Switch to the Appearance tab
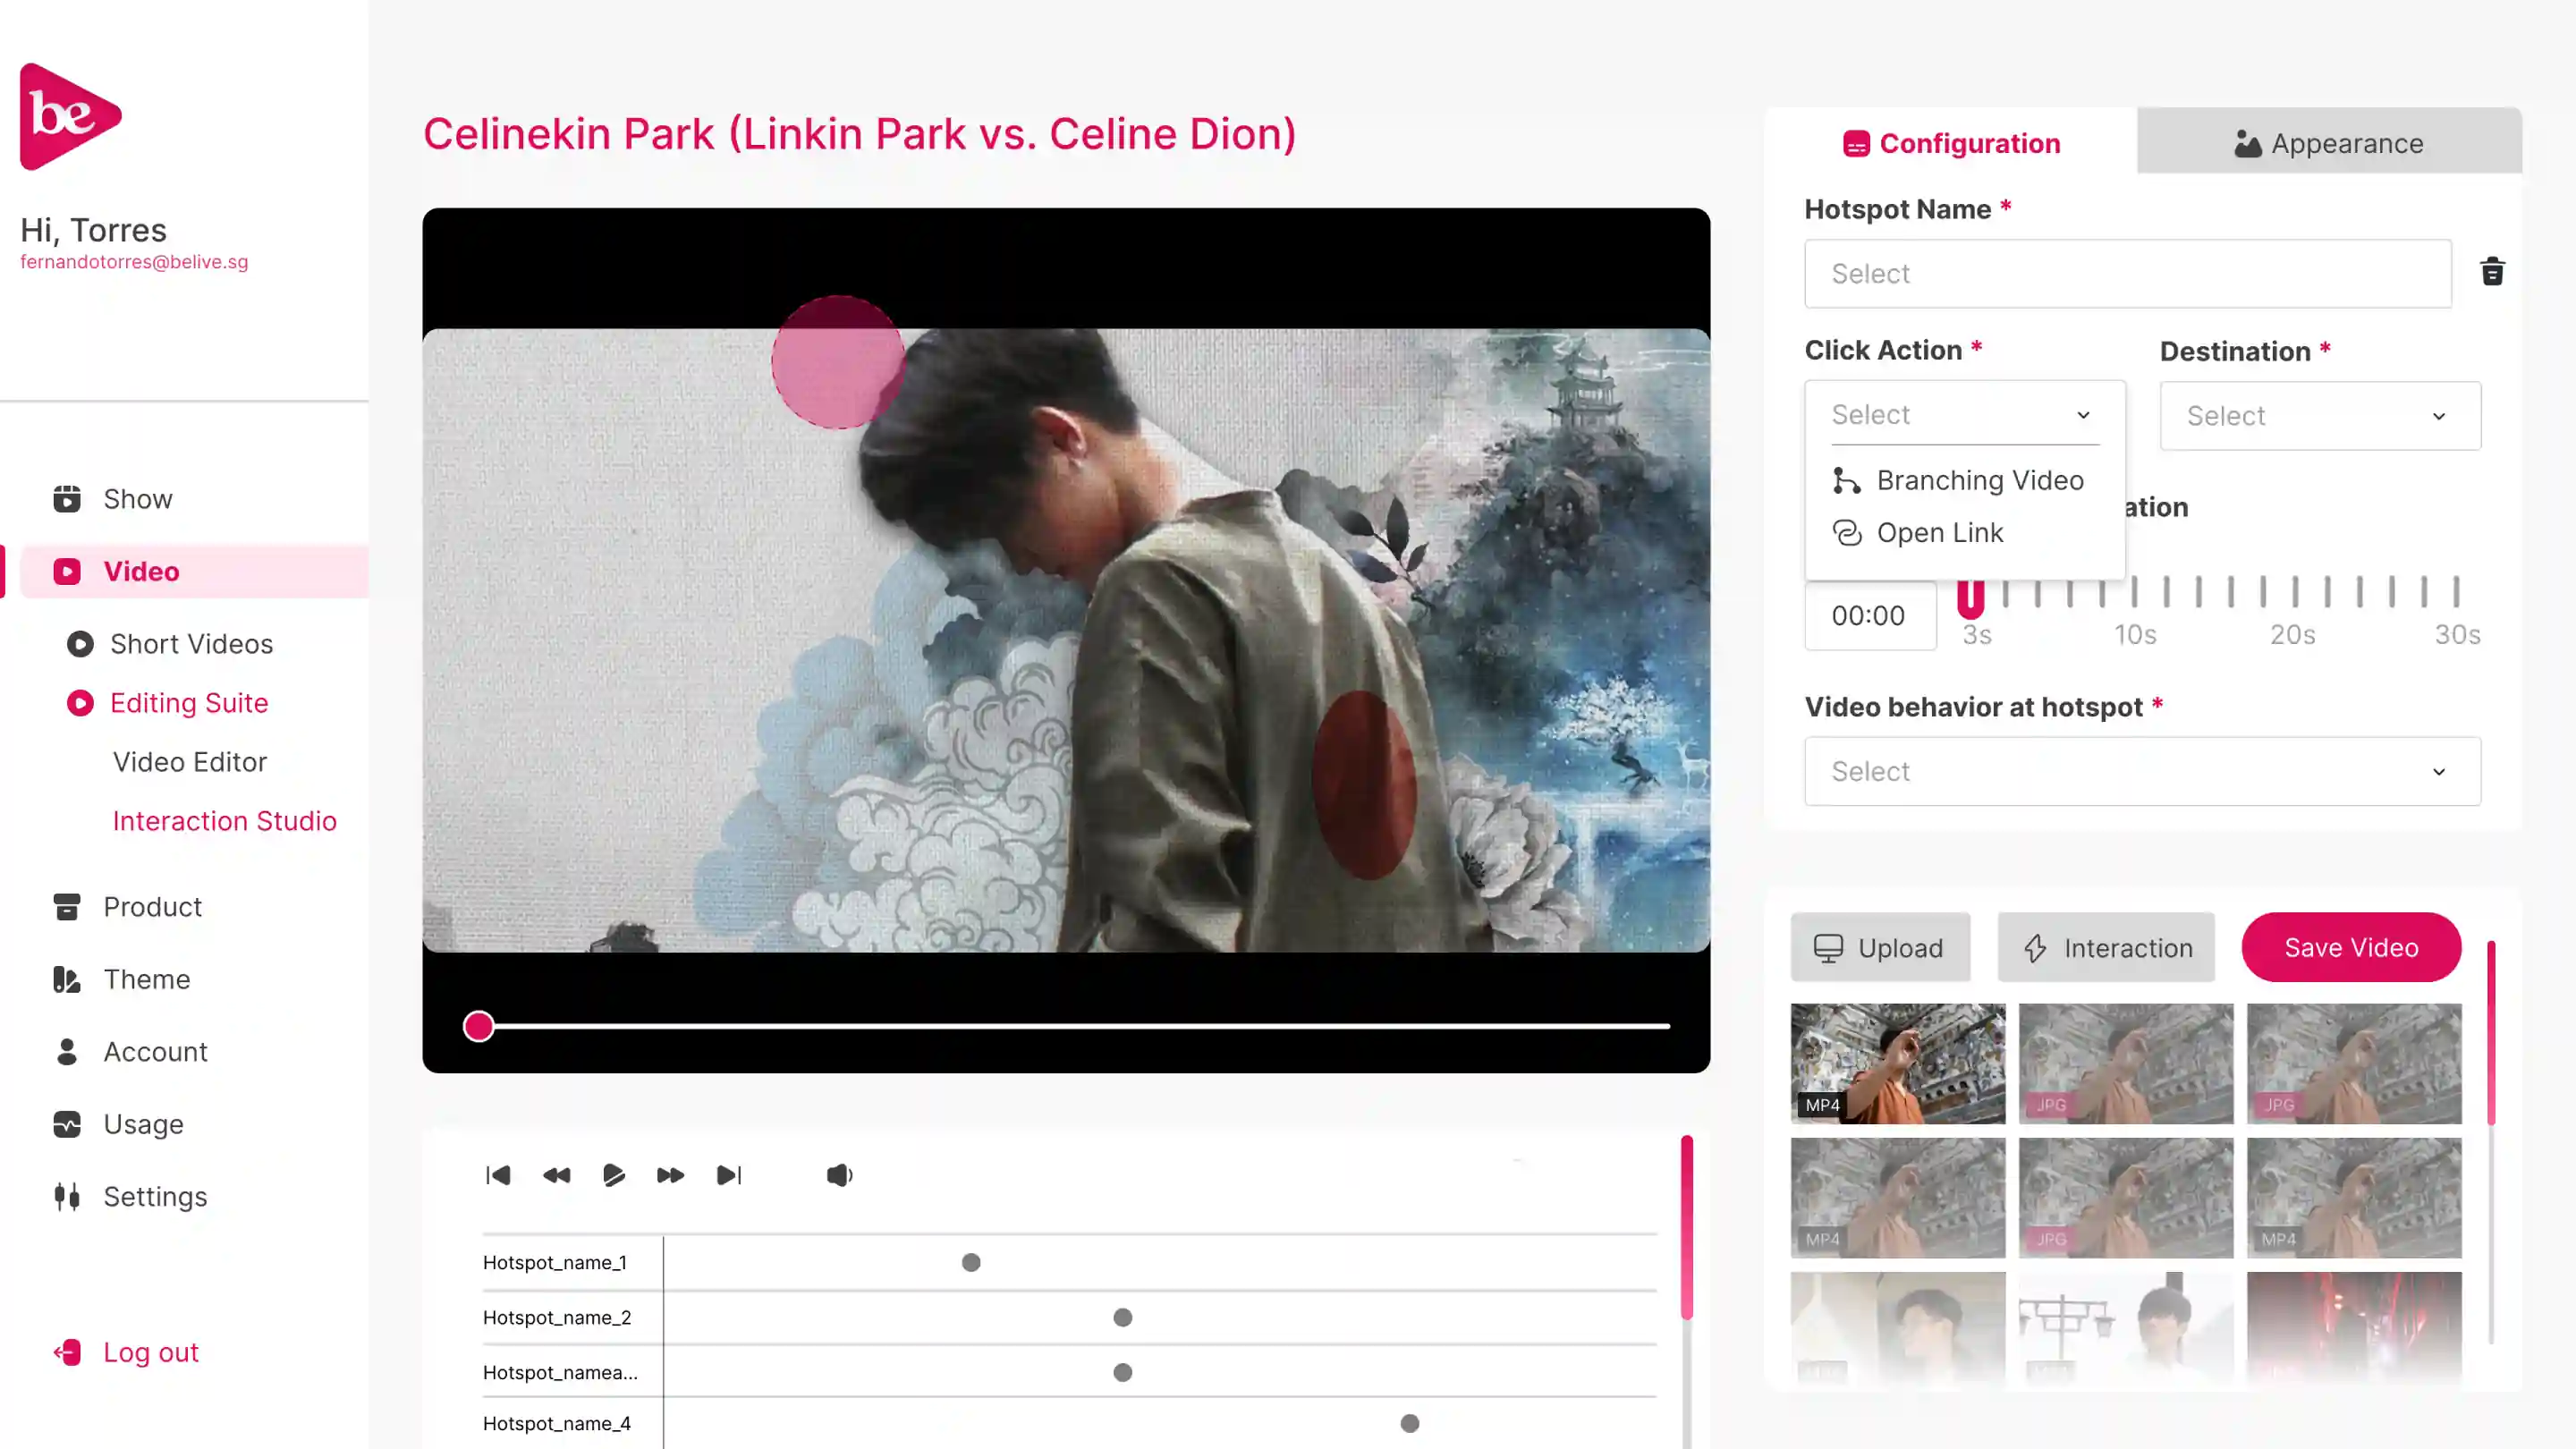The height and width of the screenshot is (1449, 2576). click(2329, 142)
